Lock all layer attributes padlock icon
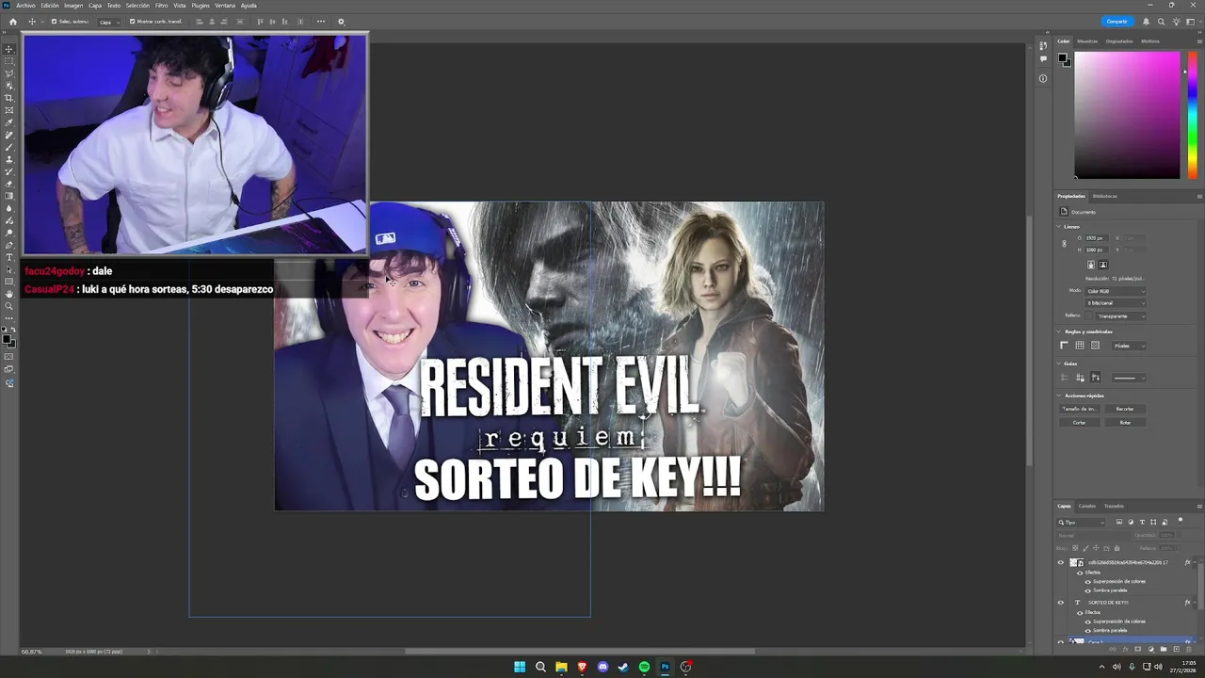 1117,548
